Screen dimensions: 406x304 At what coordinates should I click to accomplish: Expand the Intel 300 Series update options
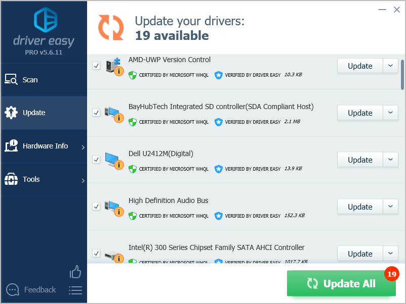390,254
